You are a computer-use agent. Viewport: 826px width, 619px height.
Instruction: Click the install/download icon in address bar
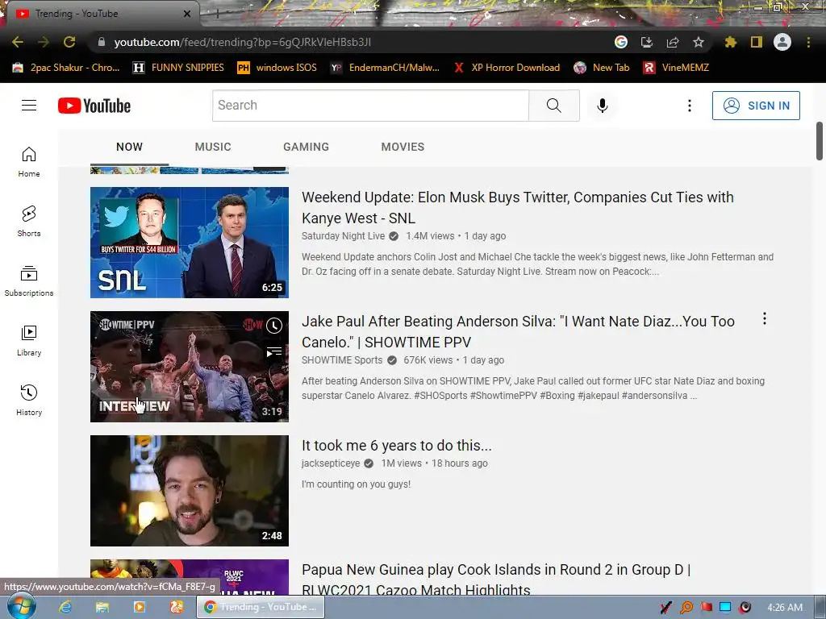[646, 42]
